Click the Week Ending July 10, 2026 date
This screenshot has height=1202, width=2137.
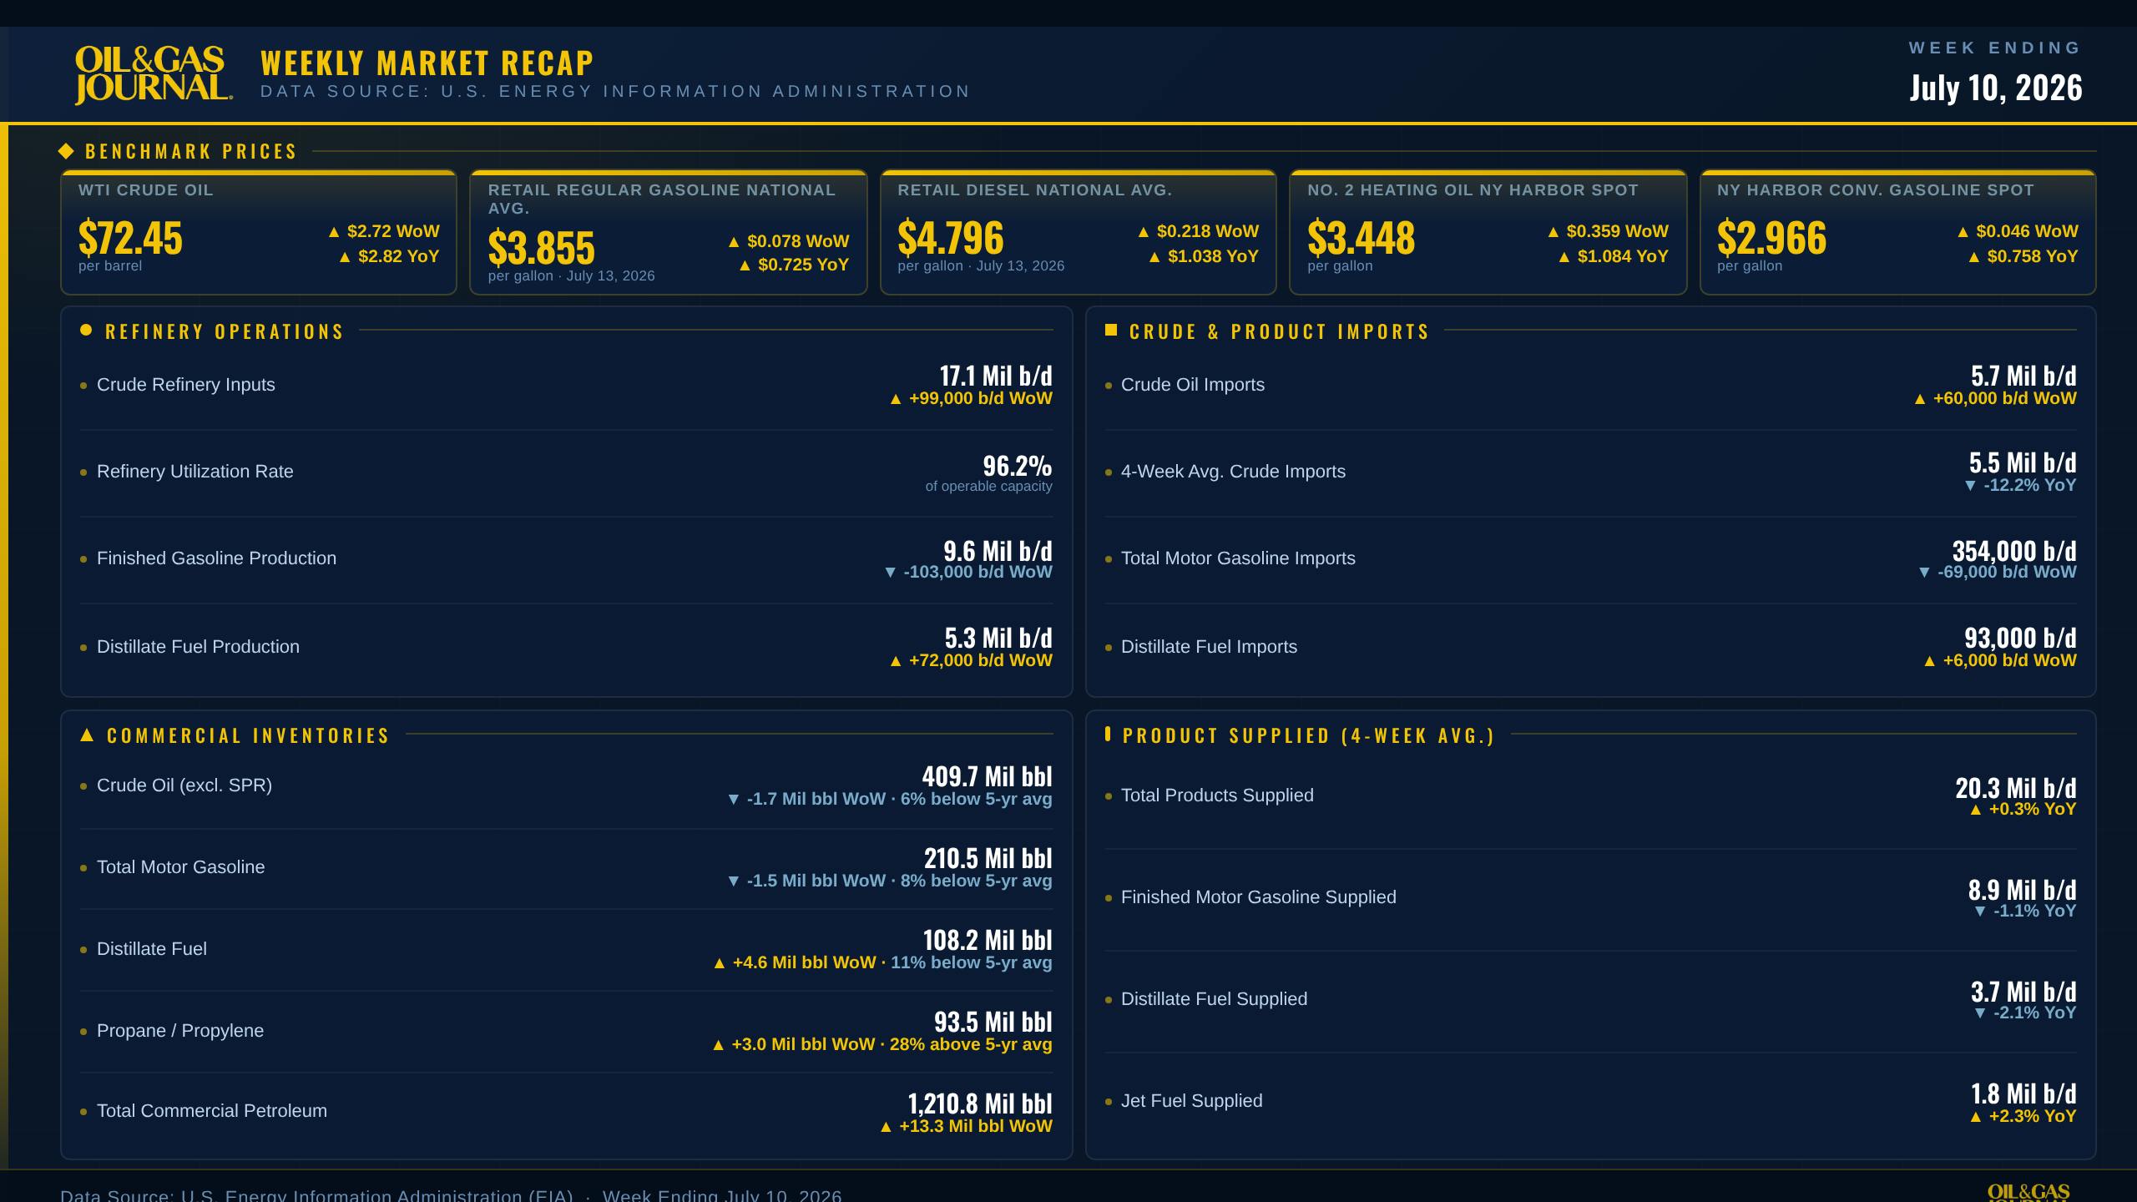click(x=1996, y=88)
